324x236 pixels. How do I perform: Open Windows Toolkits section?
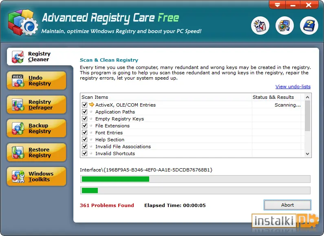(x=37, y=176)
